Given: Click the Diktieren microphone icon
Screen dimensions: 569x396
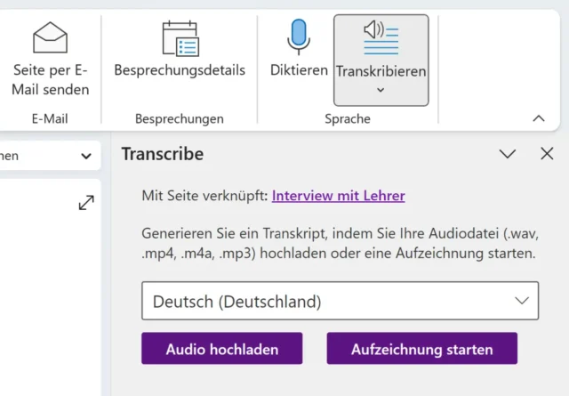Looking at the screenshot, I should 299,36.
